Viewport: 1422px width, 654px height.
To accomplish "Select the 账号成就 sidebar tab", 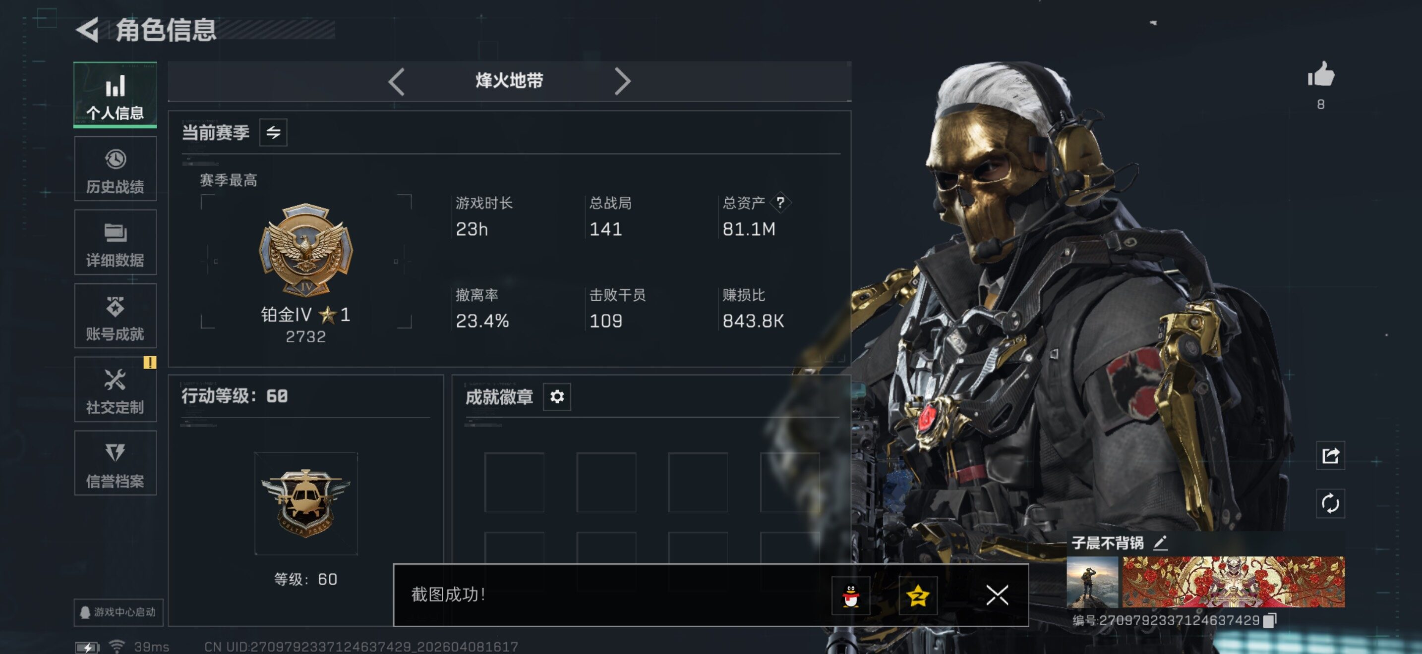I will click(x=116, y=317).
